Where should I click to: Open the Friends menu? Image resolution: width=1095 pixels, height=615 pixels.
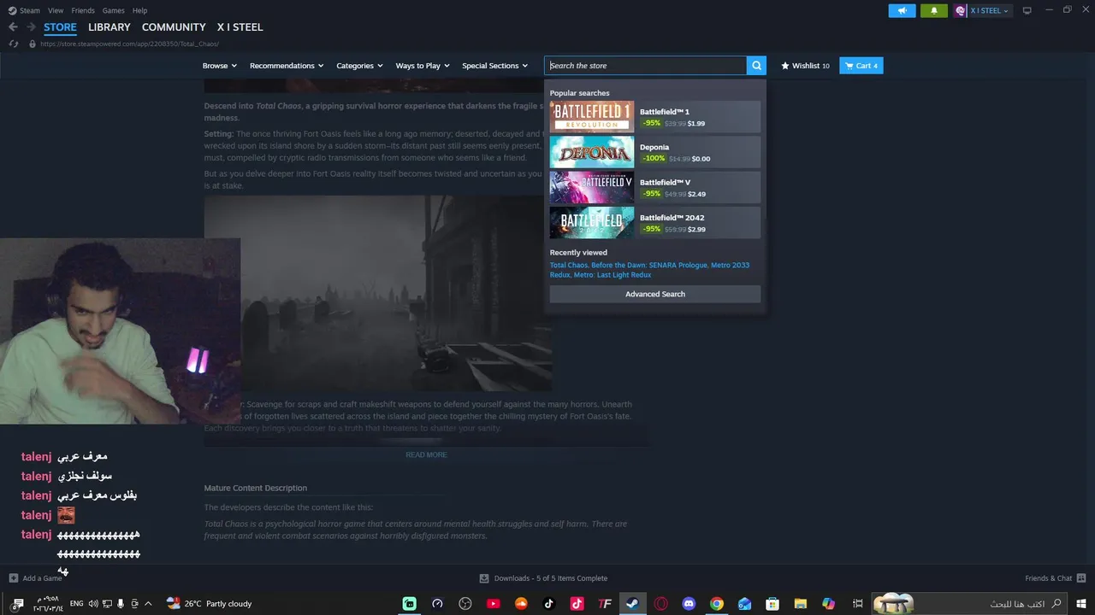point(83,10)
